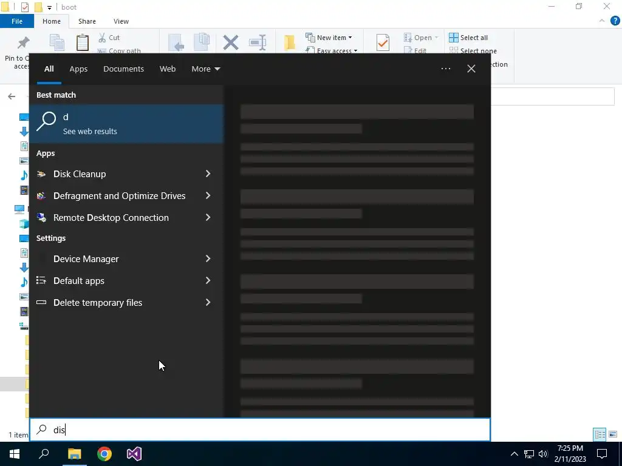Image resolution: width=622 pixels, height=466 pixels.
Task: Click the New folder icon
Action: pyautogui.click(x=290, y=42)
